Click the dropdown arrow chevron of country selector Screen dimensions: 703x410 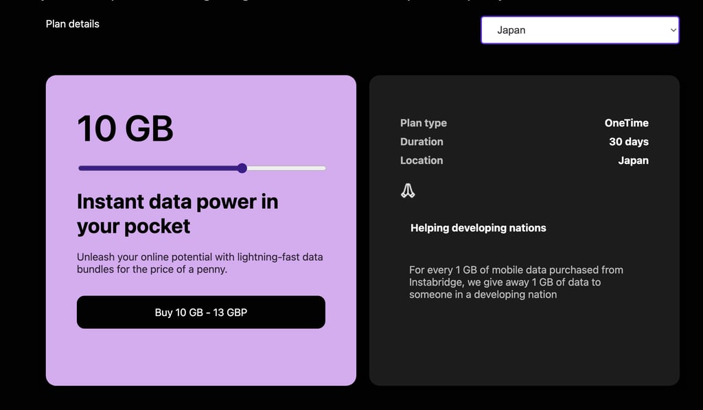pos(673,30)
